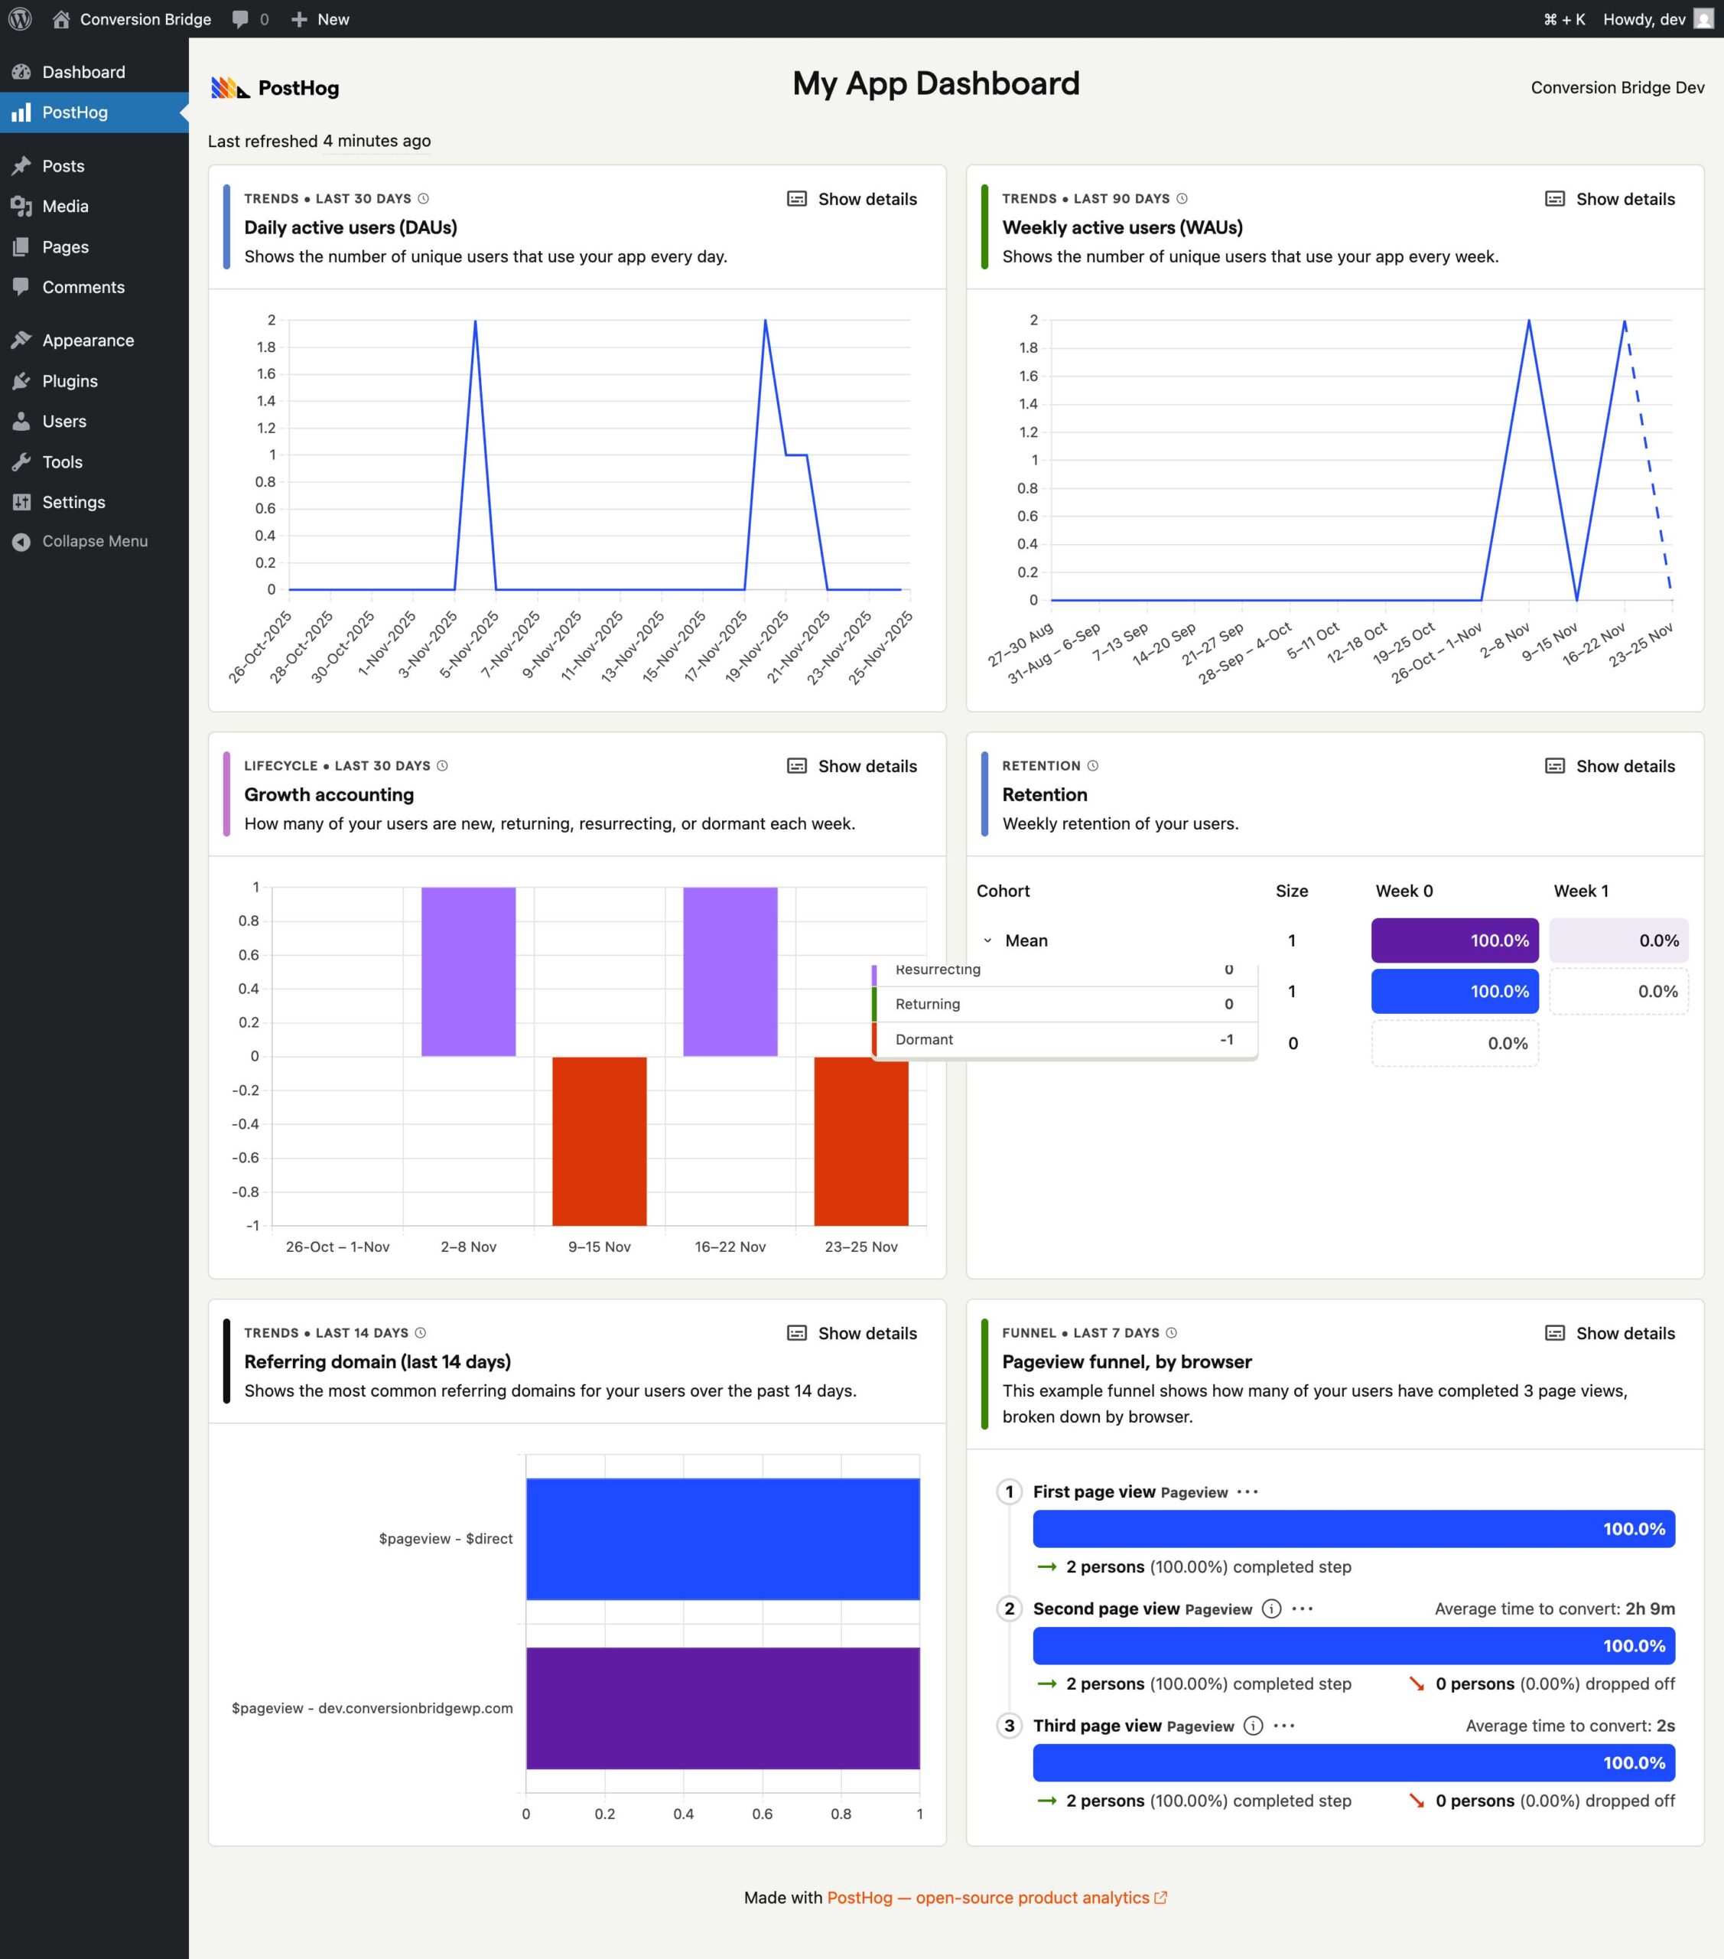The image size is (1724, 1959).
Task: Open the WordPress logo menu in admin bar
Action: [19, 18]
